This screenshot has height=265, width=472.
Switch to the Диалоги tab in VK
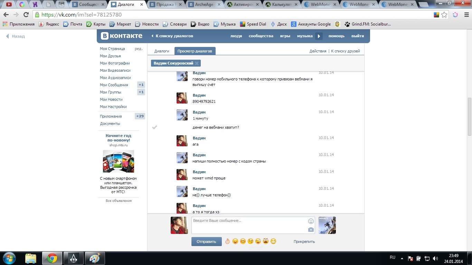(x=162, y=51)
